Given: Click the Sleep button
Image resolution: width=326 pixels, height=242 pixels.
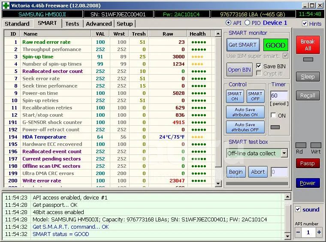Looking at the screenshot, I should 308,77.
